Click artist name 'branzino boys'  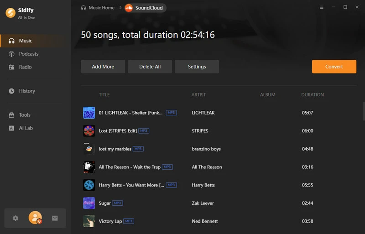tap(206, 149)
